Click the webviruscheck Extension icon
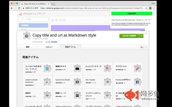172x107 pixels. point(47,82)
